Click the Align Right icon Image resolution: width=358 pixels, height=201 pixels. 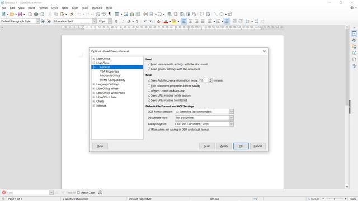(196, 21)
